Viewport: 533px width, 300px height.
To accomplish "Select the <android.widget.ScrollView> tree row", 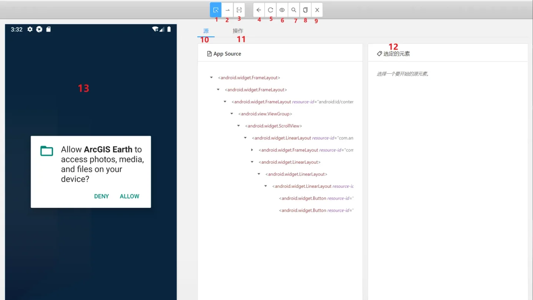I will click(x=274, y=126).
